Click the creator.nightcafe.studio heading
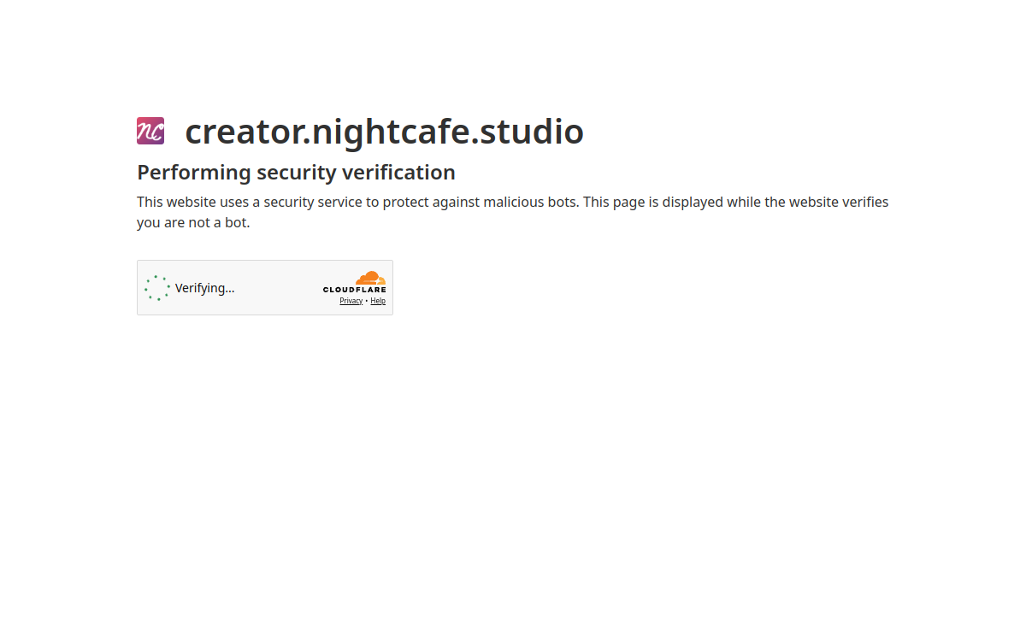Viewport: 1026px width, 641px height. tap(384, 132)
